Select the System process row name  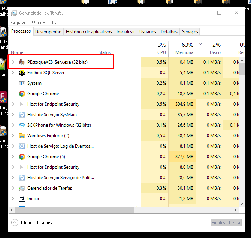pyautogui.click(x=34, y=83)
